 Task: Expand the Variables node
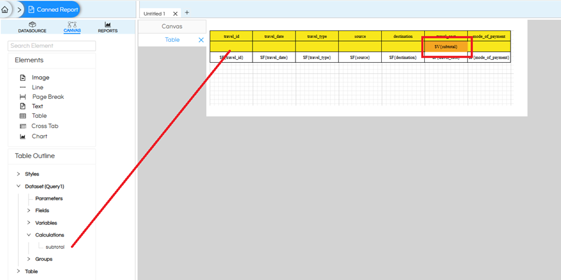29,223
